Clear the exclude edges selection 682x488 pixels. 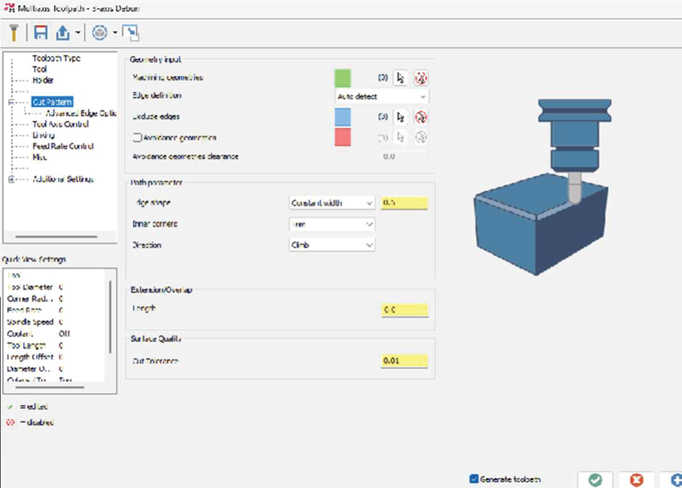pos(420,117)
